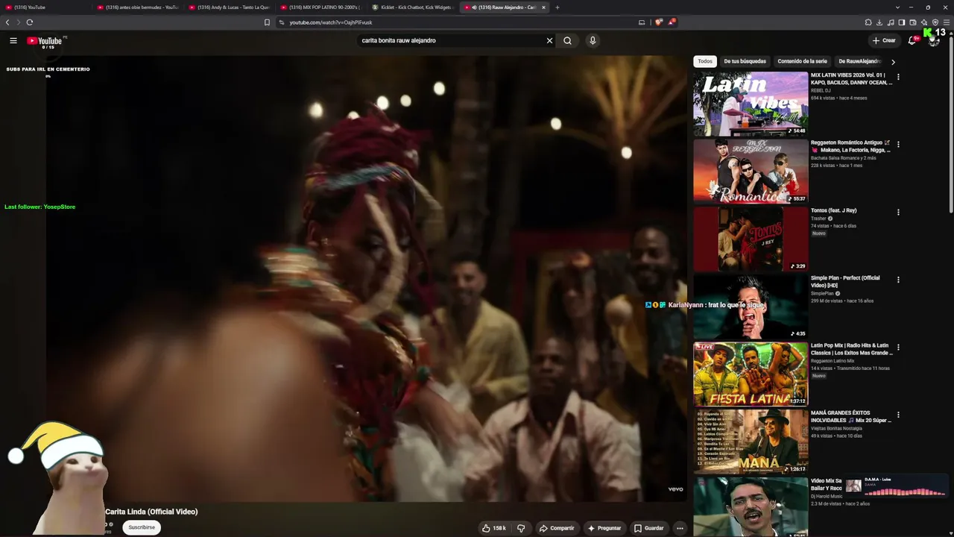Open Tontos (feat. J Rey) title
The image size is (954, 537).
point(834,210)
